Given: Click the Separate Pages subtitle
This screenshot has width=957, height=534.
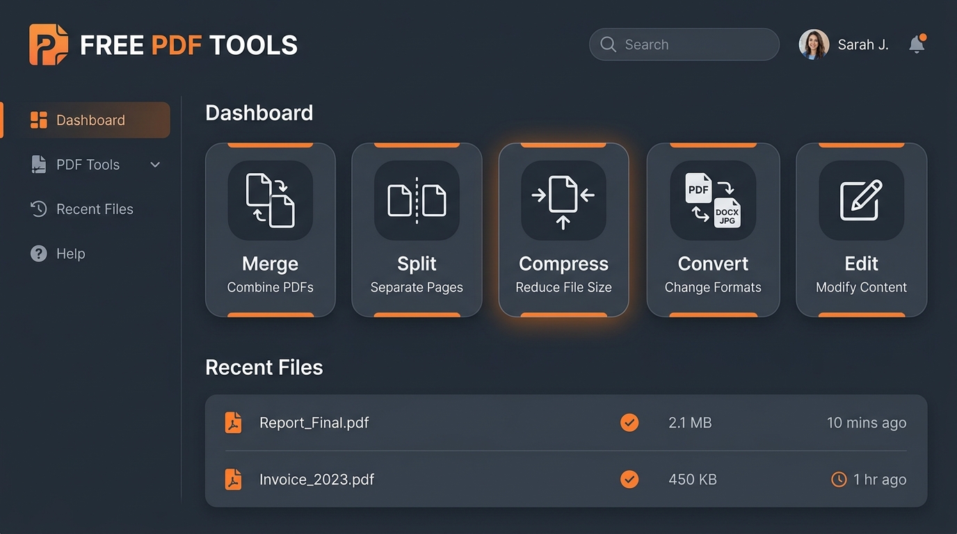Looking at the screenshot, I should 417,288.
